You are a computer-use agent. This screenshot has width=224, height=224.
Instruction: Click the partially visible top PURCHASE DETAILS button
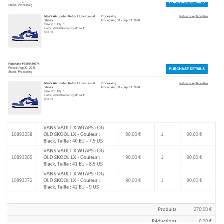tap(186, 4)
